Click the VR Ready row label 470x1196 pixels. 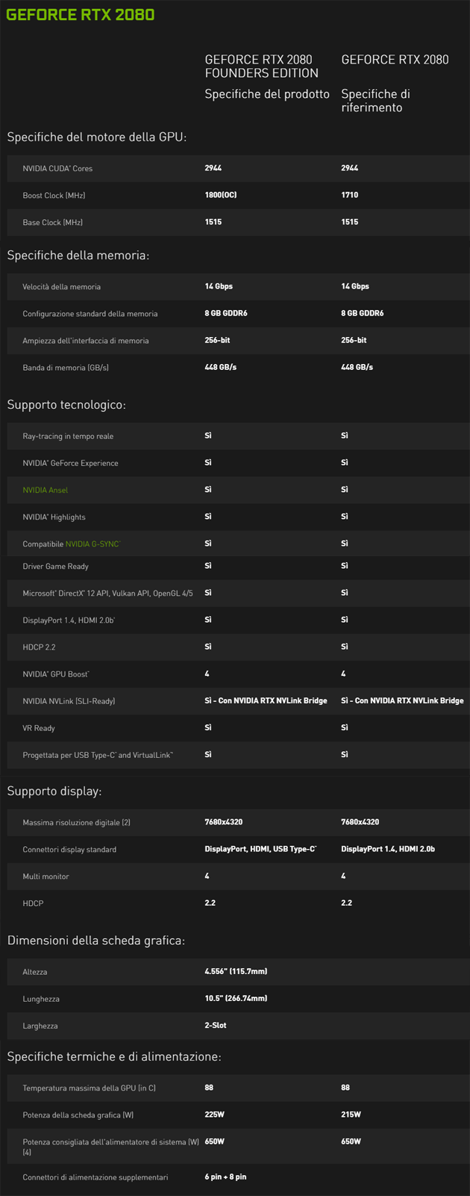pos(39,728)
